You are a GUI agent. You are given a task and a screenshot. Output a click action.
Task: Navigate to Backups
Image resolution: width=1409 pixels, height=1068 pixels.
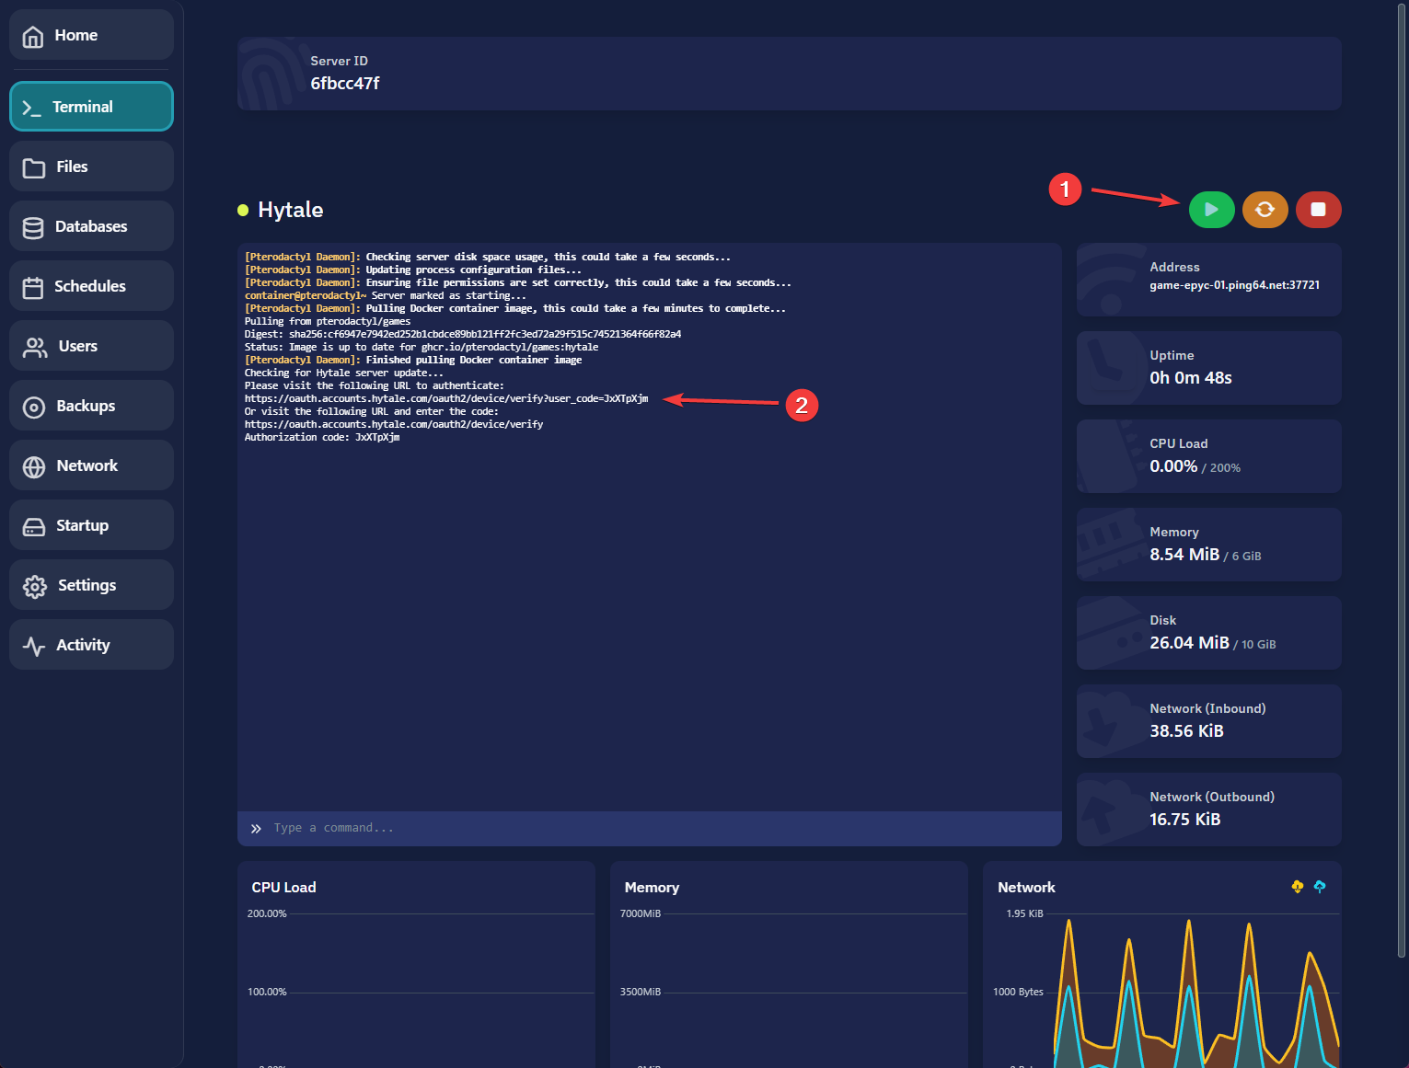point(91,406)
